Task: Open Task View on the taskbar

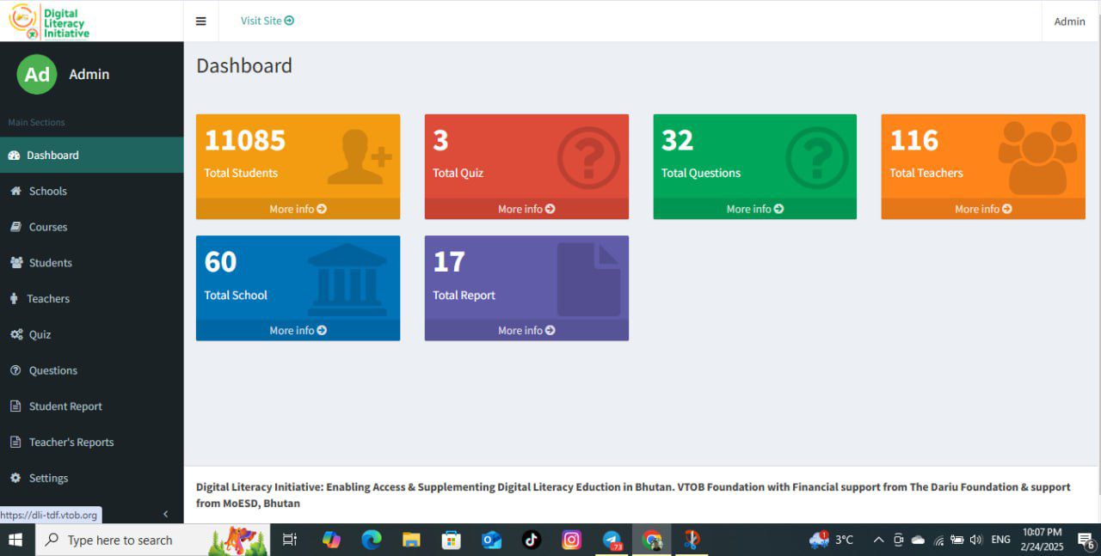Action: pyautogui.click(x=290, y=540)
